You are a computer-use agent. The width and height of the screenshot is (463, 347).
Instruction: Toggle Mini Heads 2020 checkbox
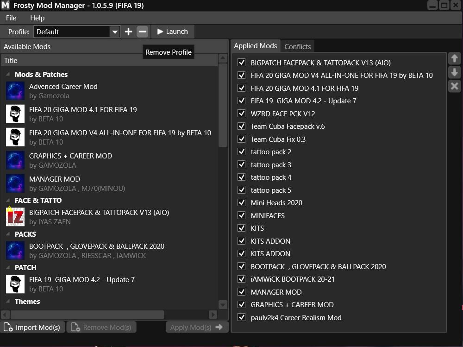click(x=242, y=202)
